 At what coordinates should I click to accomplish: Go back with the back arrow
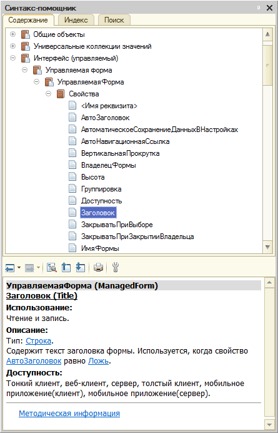pyautogui.click(x=10, y=267)
